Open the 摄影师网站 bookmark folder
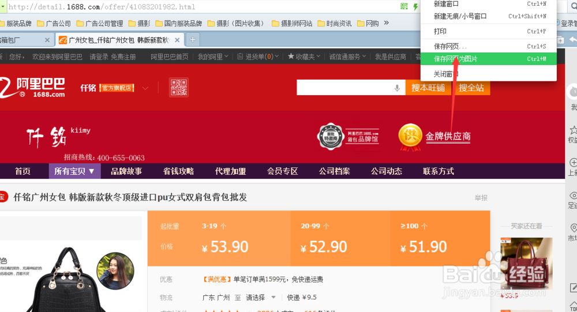 (x=292, y=24)
